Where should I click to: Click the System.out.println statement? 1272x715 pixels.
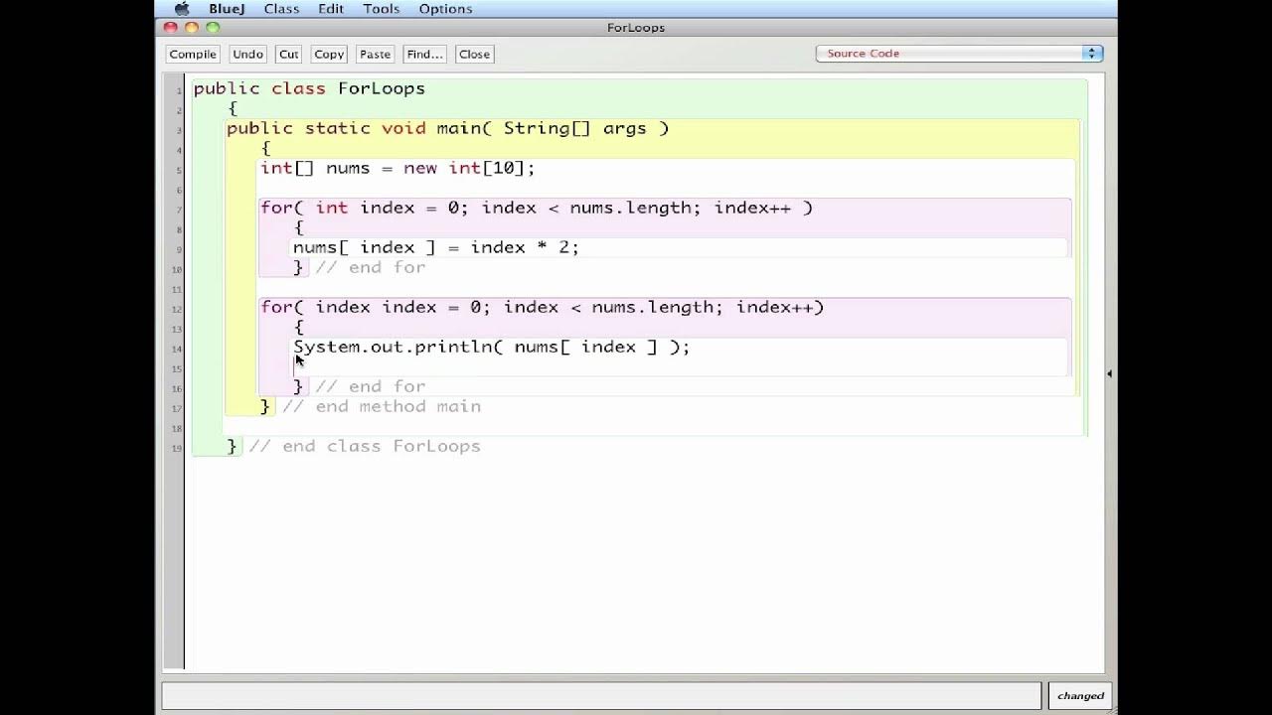tap(492, 347)
